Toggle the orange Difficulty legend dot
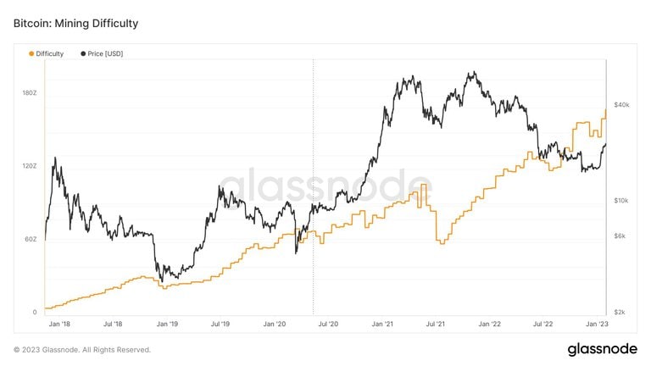Screen dimensions: 651x366 (x=32, y=53)
